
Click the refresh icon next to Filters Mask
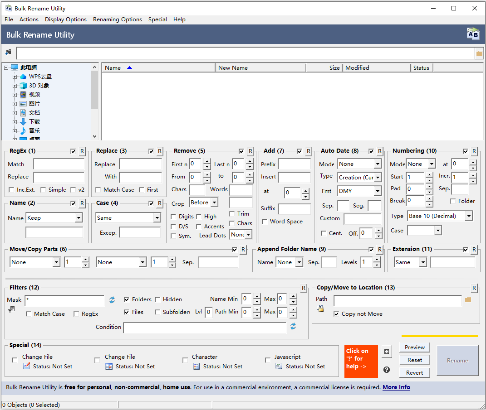point(112,300)
